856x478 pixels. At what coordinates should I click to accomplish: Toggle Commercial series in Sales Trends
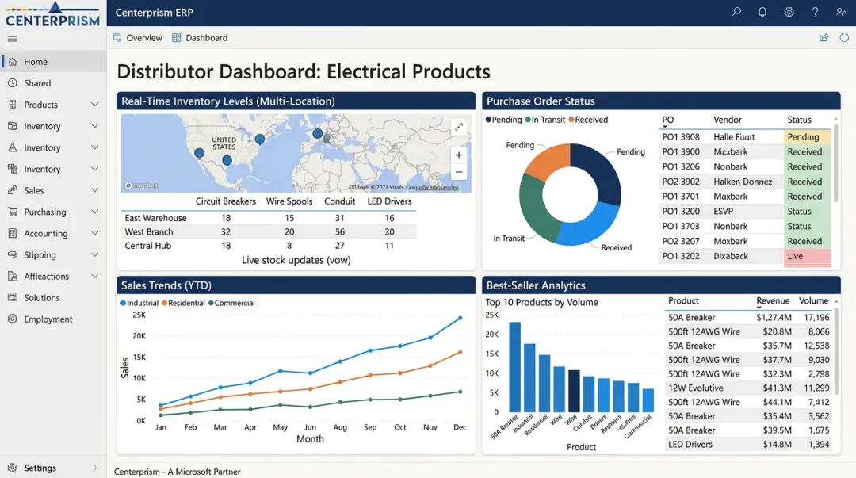(x=231, y=303)
